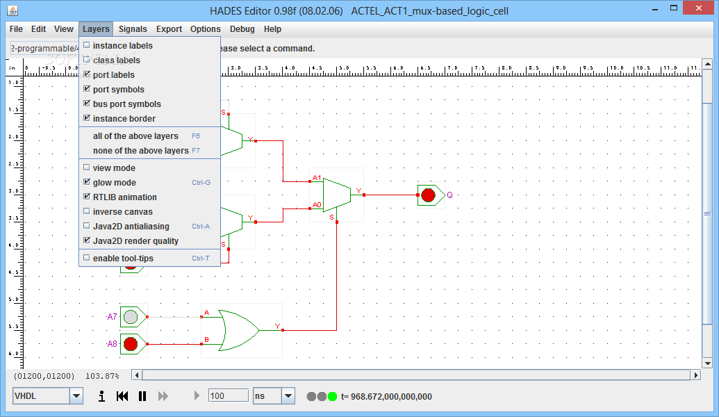Click the vertical canvas scrollbar thumb

[x=707, y=214]
